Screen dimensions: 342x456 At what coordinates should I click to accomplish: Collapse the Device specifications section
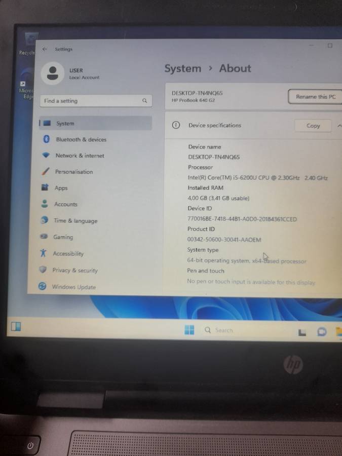point(339,126)
